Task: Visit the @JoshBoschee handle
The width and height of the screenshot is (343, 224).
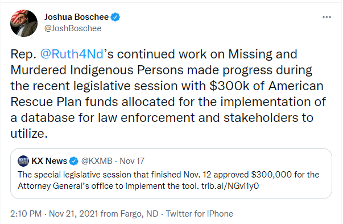Action: (x=73, y=28)
